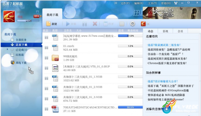
Task: Select 正在下载 in sidebar
Action: [22, 45]
